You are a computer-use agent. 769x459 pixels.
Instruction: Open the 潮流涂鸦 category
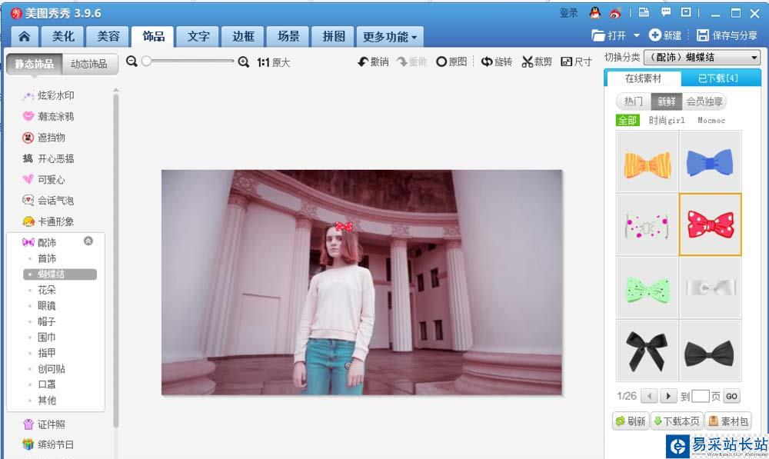tap(48, 116)
